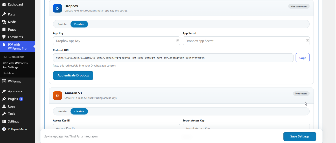Select Disable for Amazon S3 integration
Image resolution: width=336 pixels, height=143 pixels.
coord(79,111)
